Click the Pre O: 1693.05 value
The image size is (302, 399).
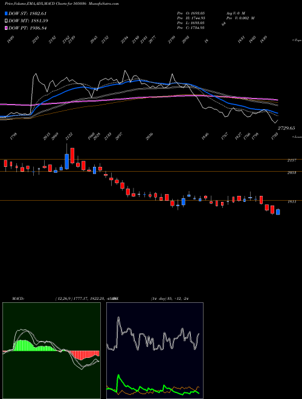click(191, 13)
